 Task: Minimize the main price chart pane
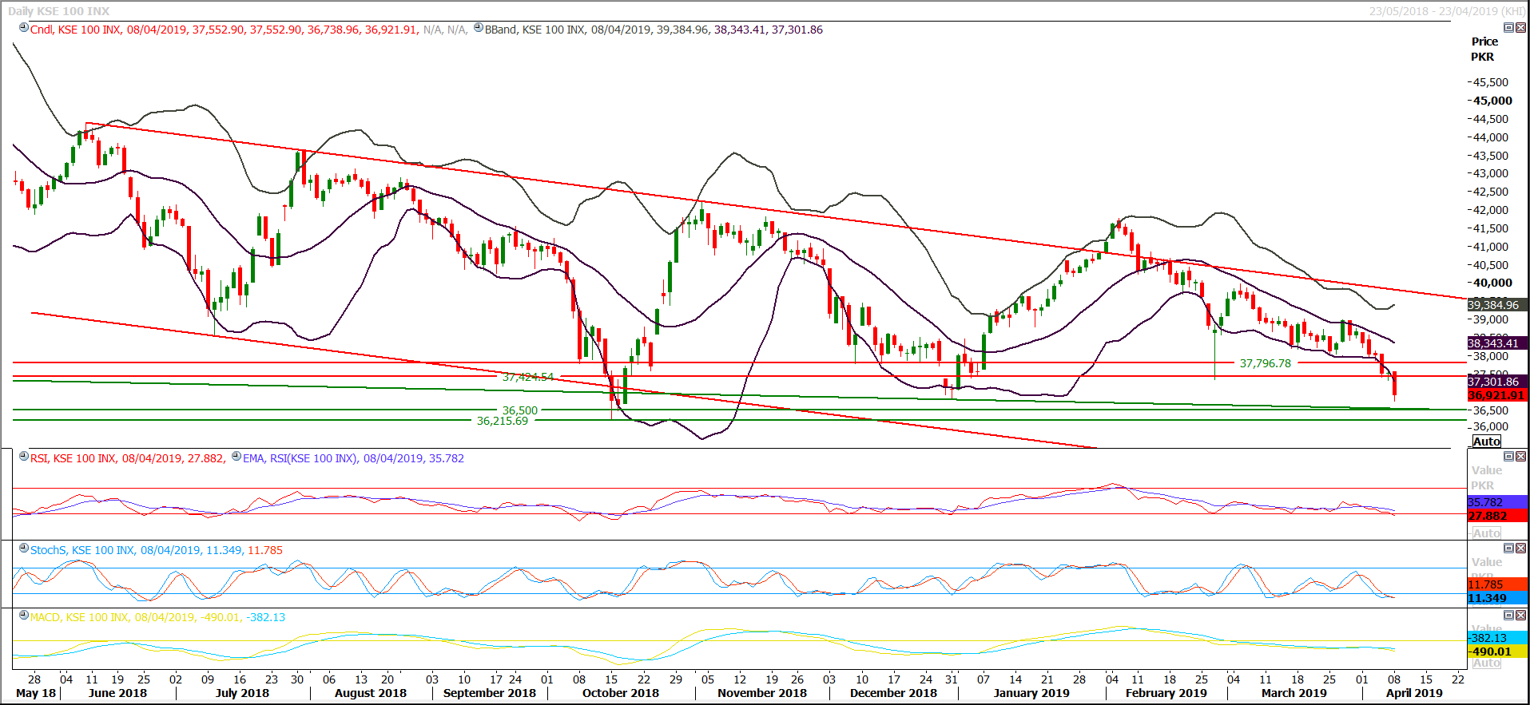point(1508,27)
